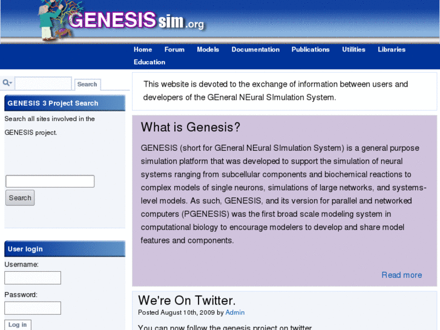Click the GENESIS 3 Project Search header
The image size is (440, 330).
pos(65,103)
